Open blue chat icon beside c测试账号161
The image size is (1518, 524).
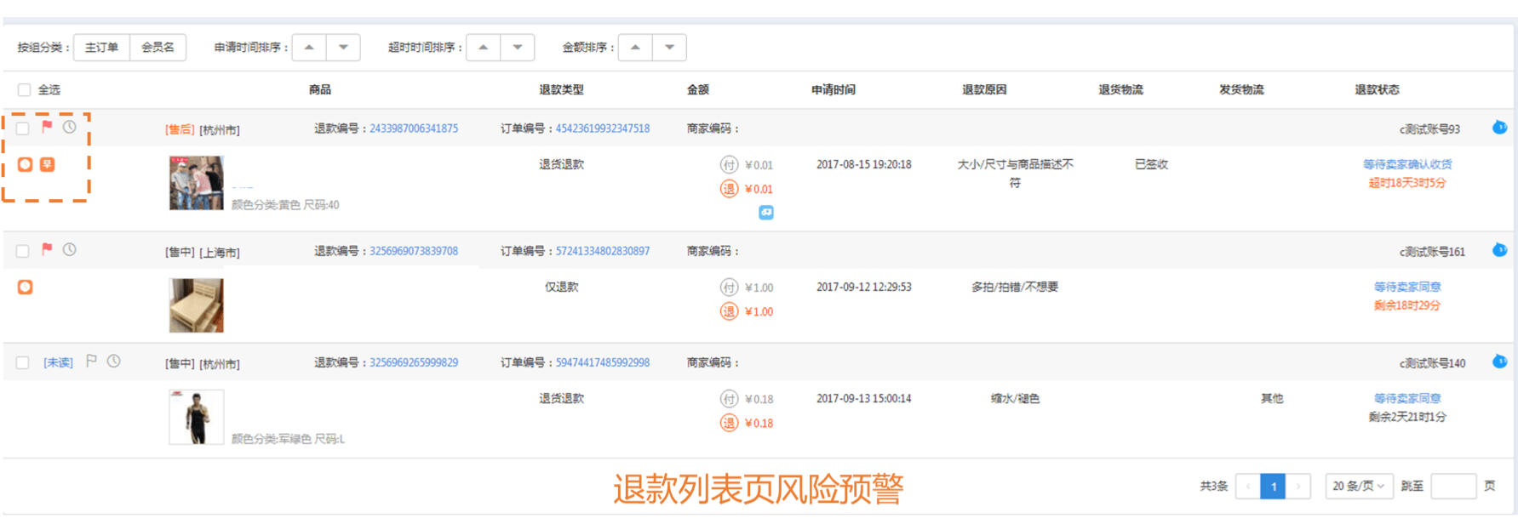point(1499,250)
